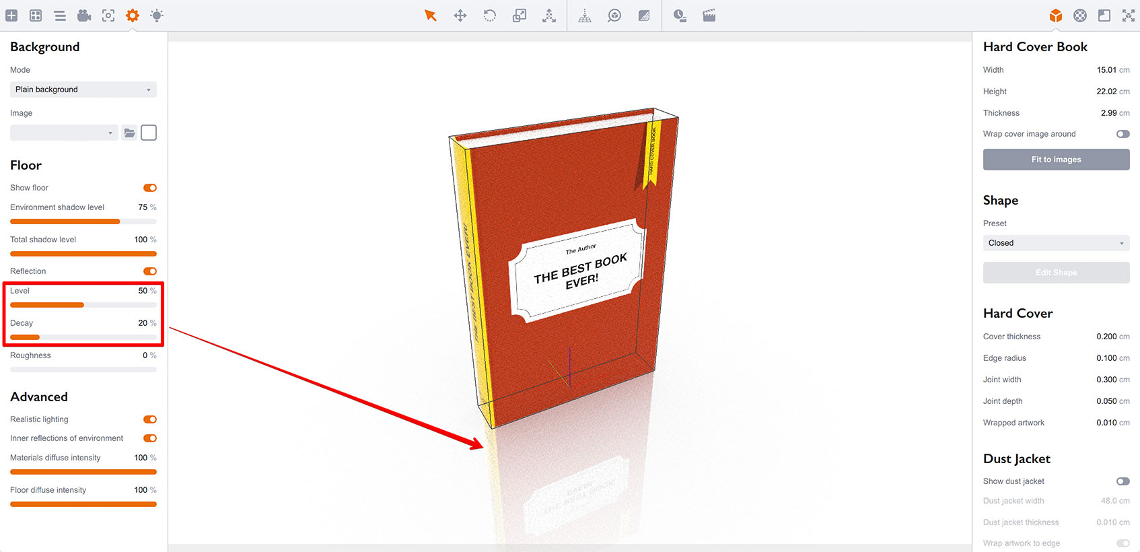Click the drop to floor icon

[x=585, y=15]
